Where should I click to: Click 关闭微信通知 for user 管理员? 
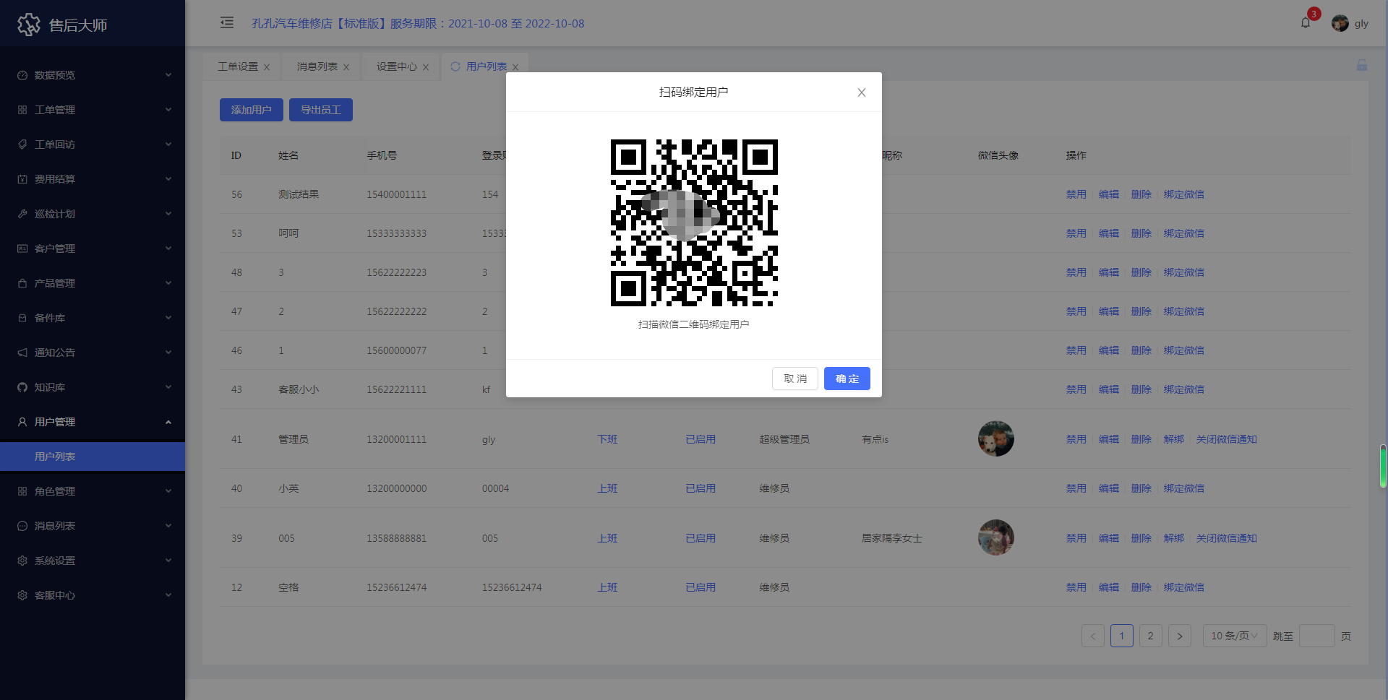(x=1226, y=439)
